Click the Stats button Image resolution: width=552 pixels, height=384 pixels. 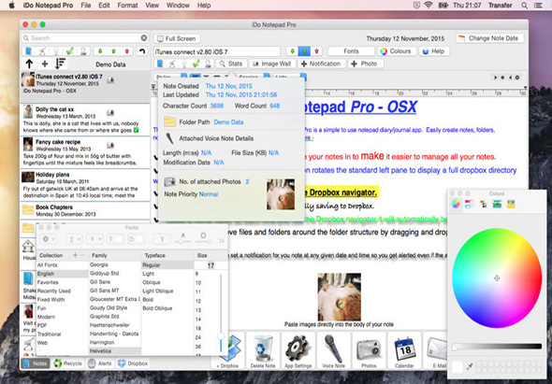click(x=230, y=64)
